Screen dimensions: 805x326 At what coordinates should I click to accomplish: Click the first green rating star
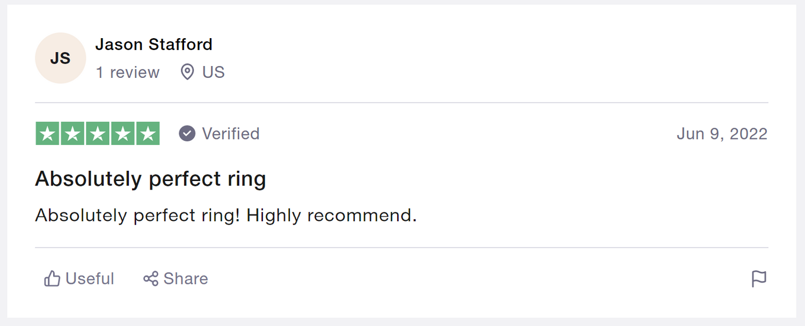pos(48,134)
